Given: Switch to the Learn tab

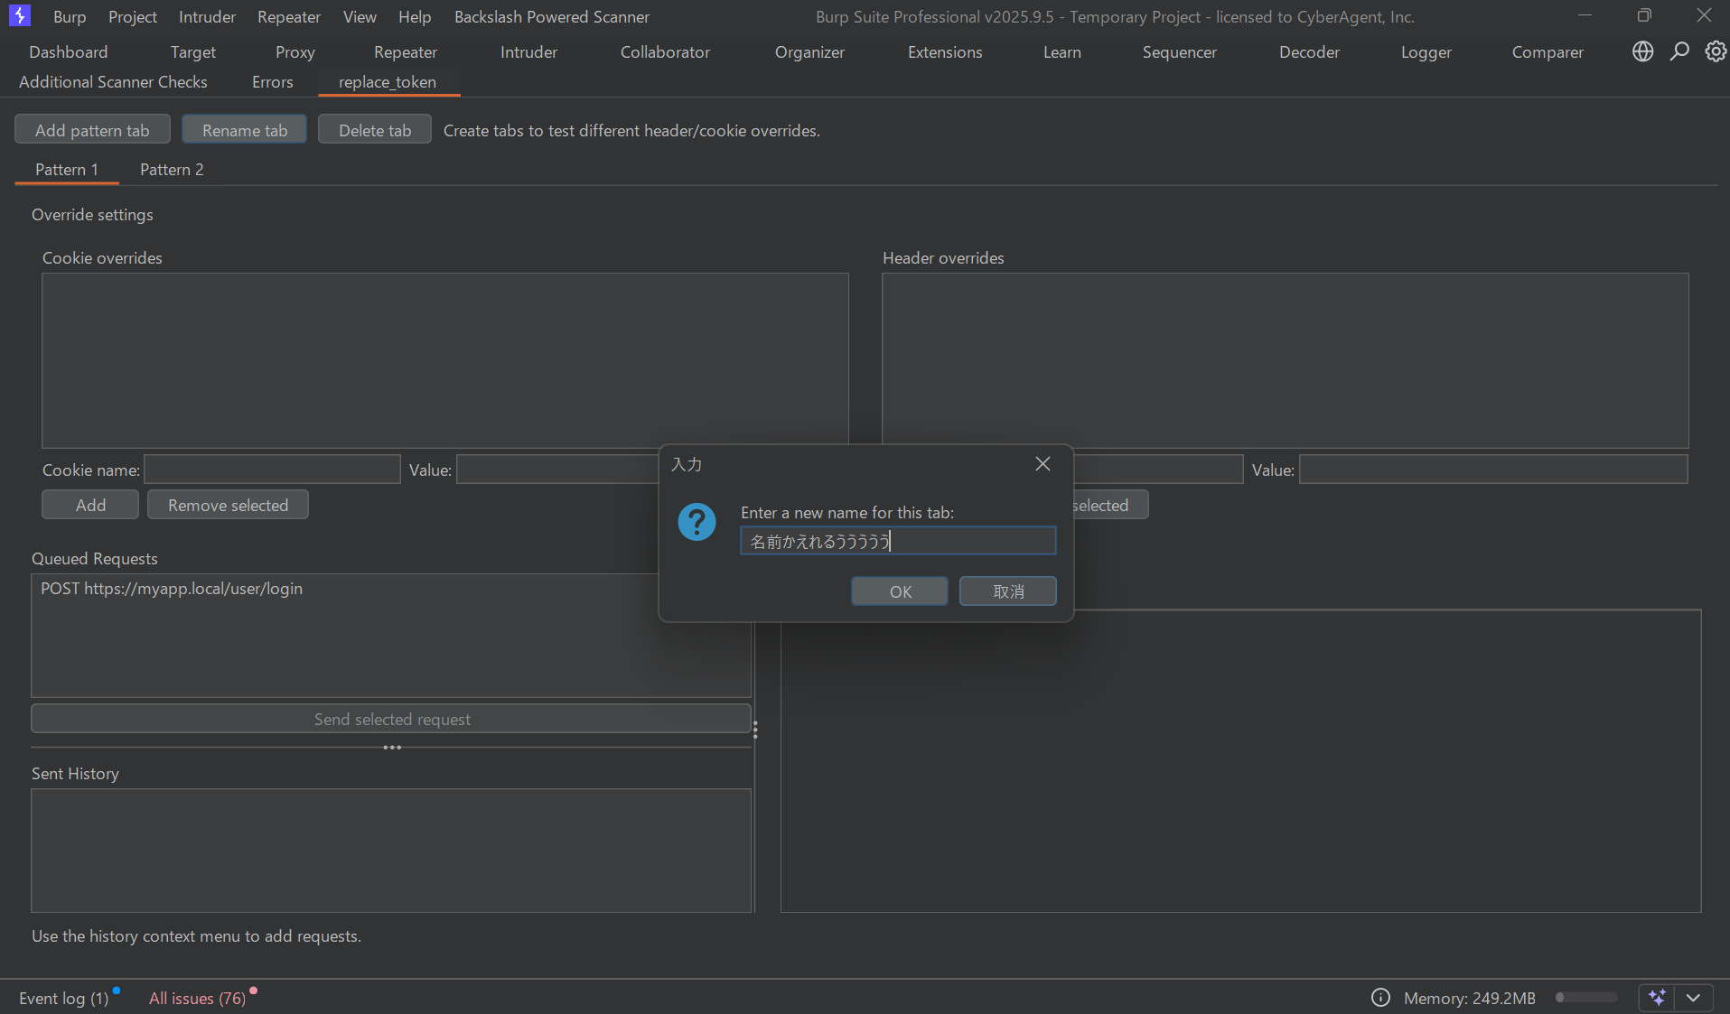Looking at the screenshot, I should tap(1062, 52).
